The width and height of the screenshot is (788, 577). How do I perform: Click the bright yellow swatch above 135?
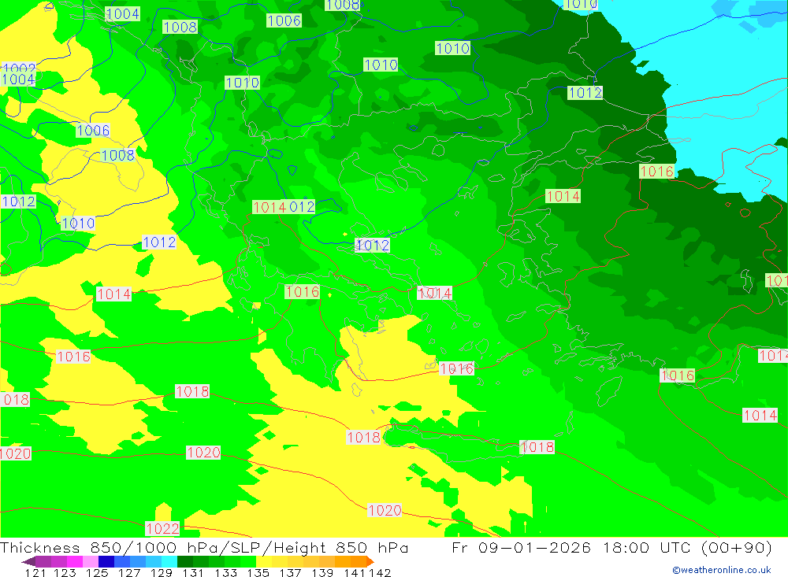click(x=264, y=561)
